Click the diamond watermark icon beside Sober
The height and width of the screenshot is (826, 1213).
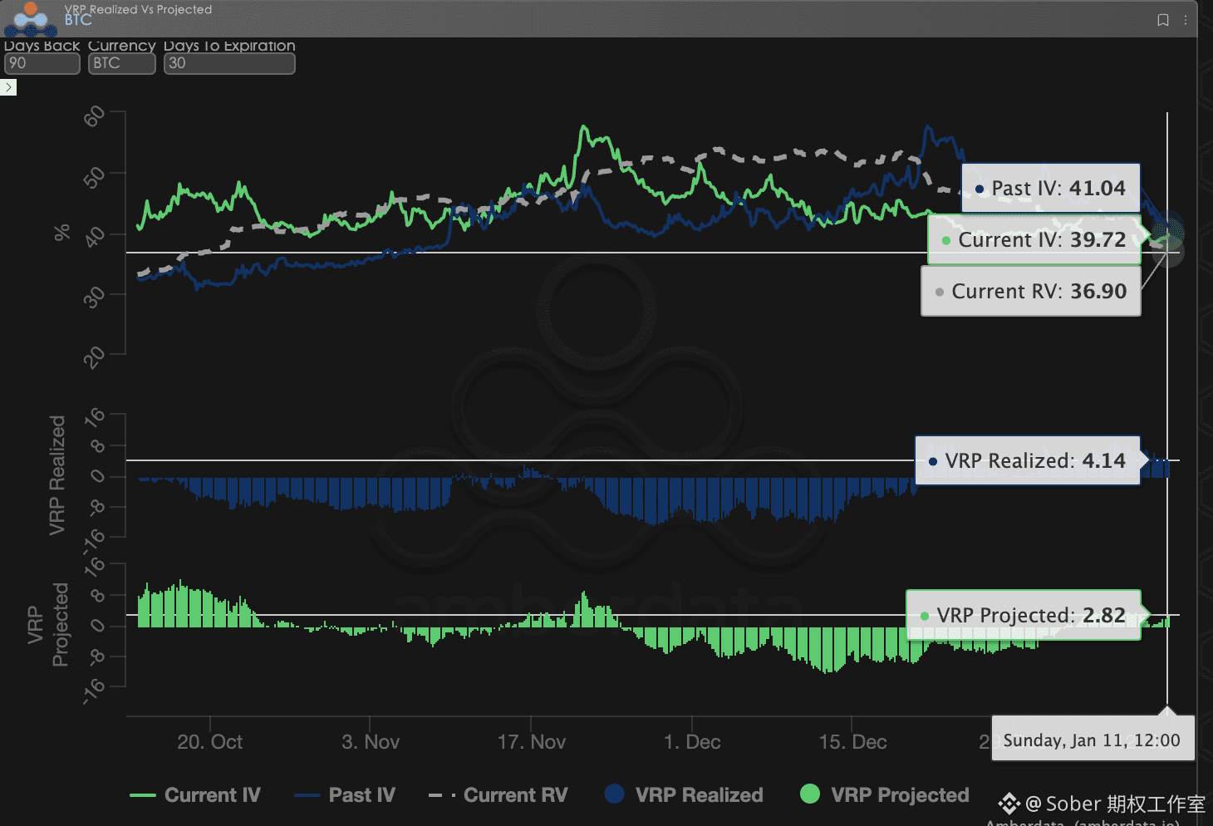coord(1009,804)
